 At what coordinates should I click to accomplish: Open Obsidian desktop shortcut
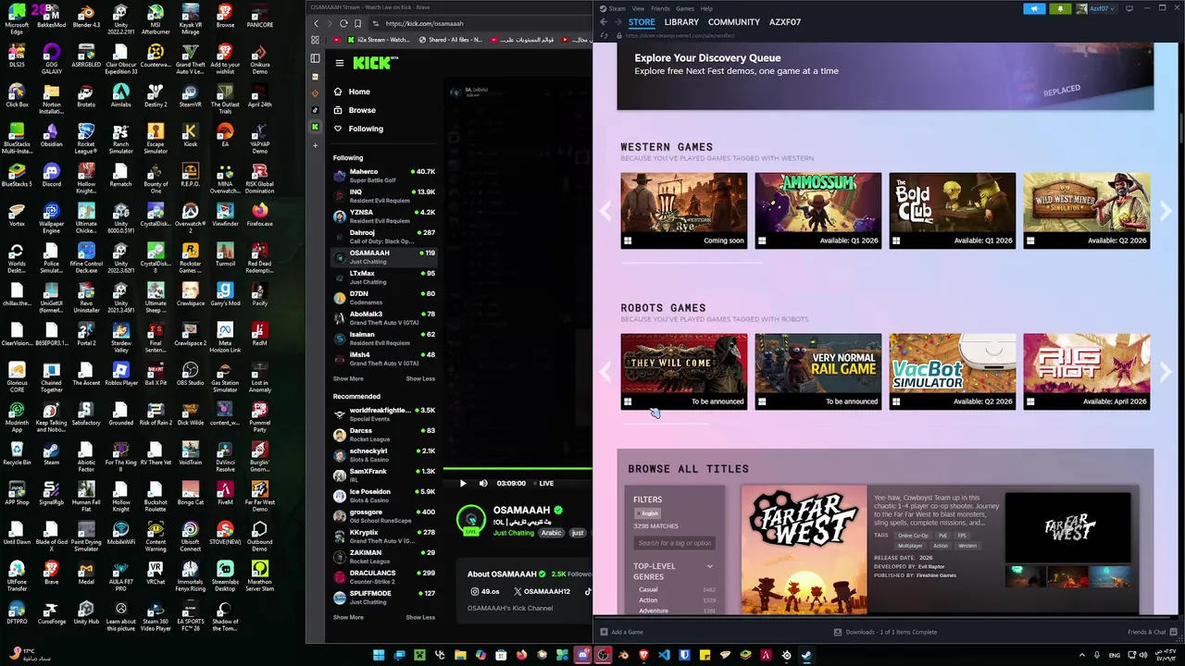[51, 135]
